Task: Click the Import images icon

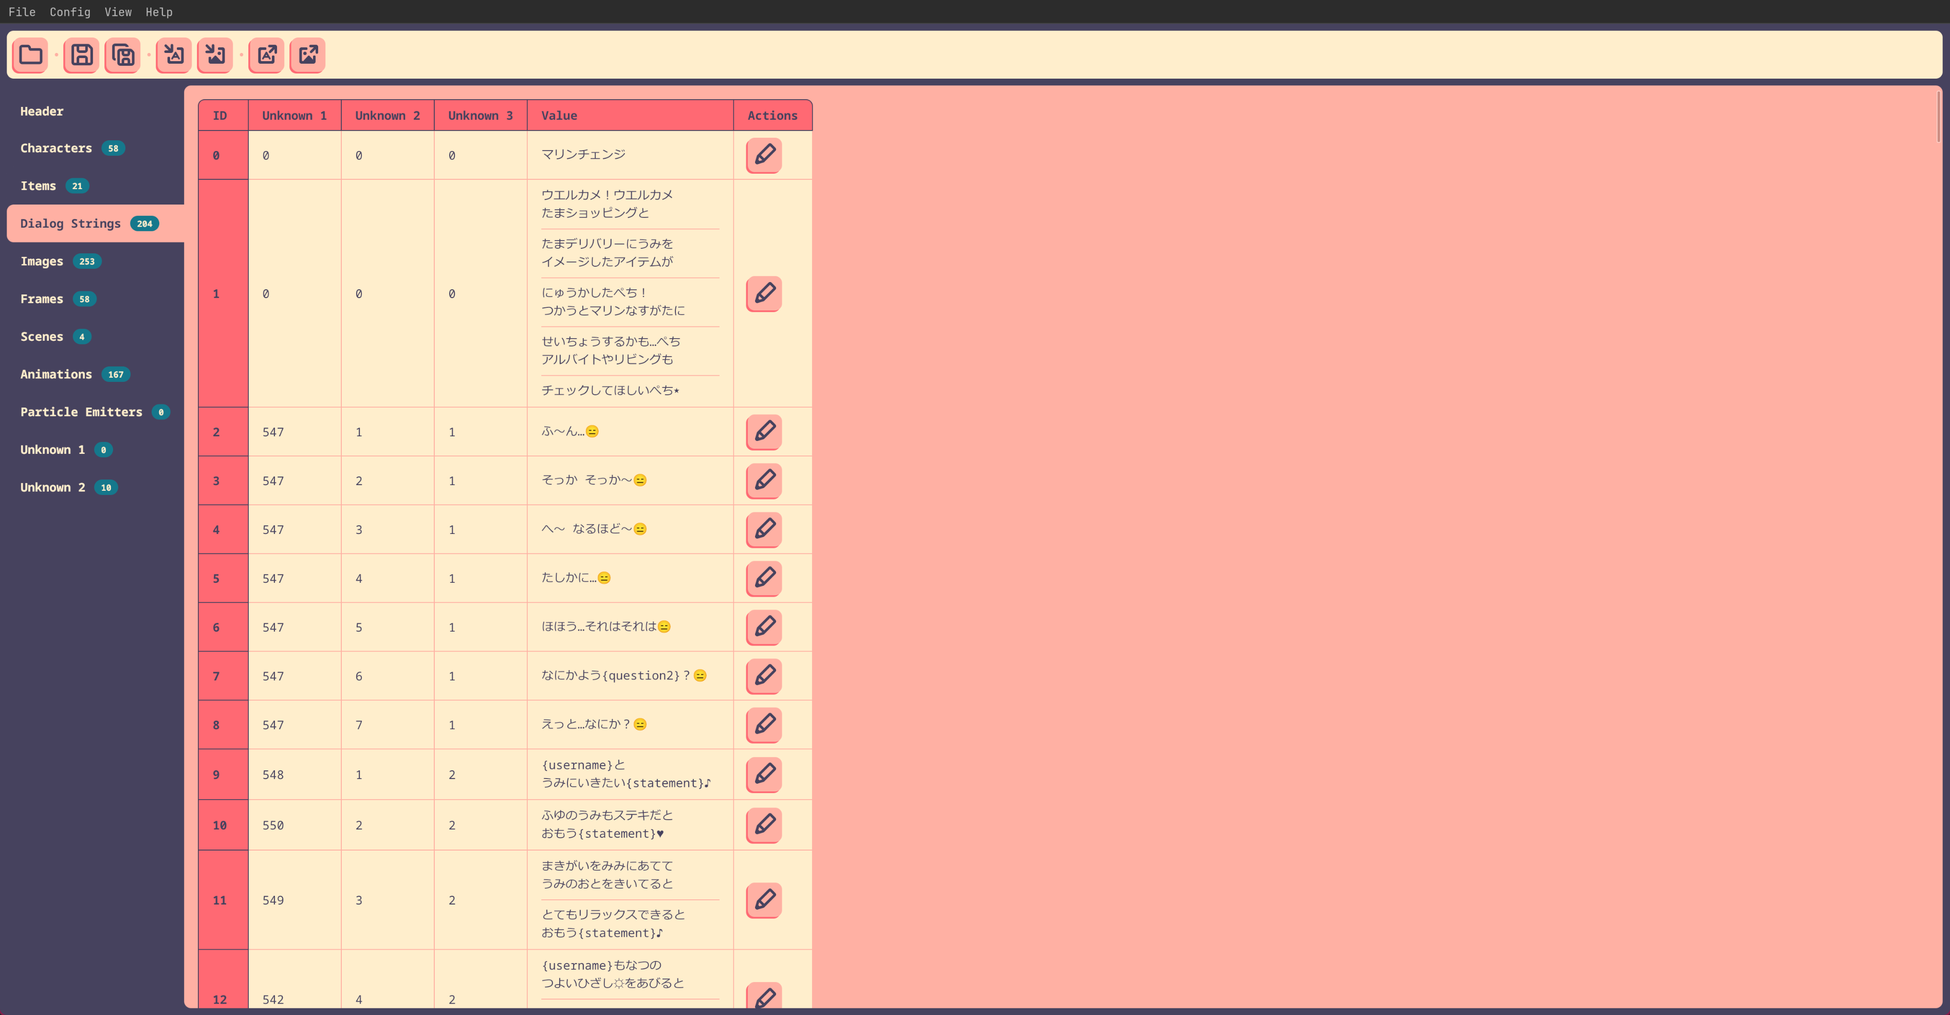Action: coord(215,54)
